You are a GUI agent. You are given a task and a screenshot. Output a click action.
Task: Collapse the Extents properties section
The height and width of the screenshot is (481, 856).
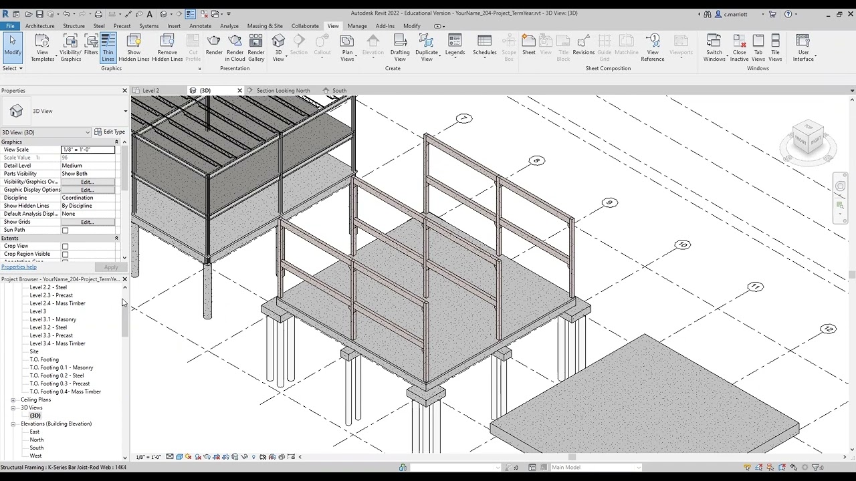click(x=116, y=238)
